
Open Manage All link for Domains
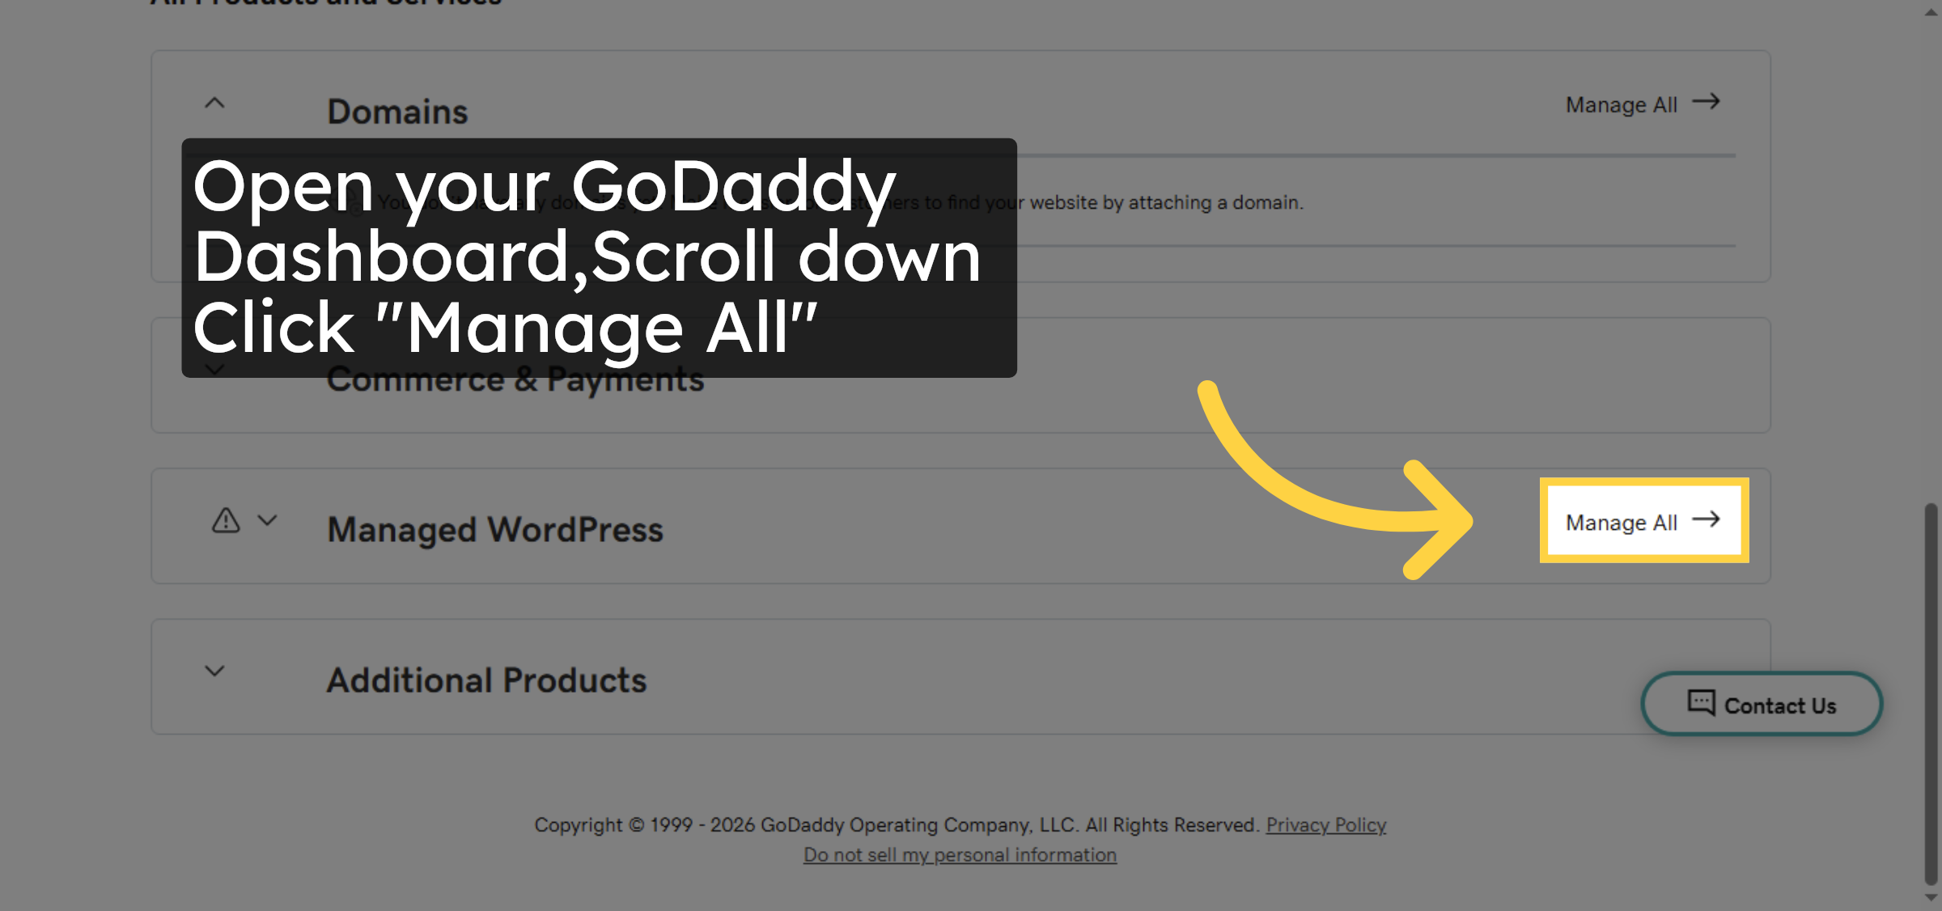(1621, 105)
